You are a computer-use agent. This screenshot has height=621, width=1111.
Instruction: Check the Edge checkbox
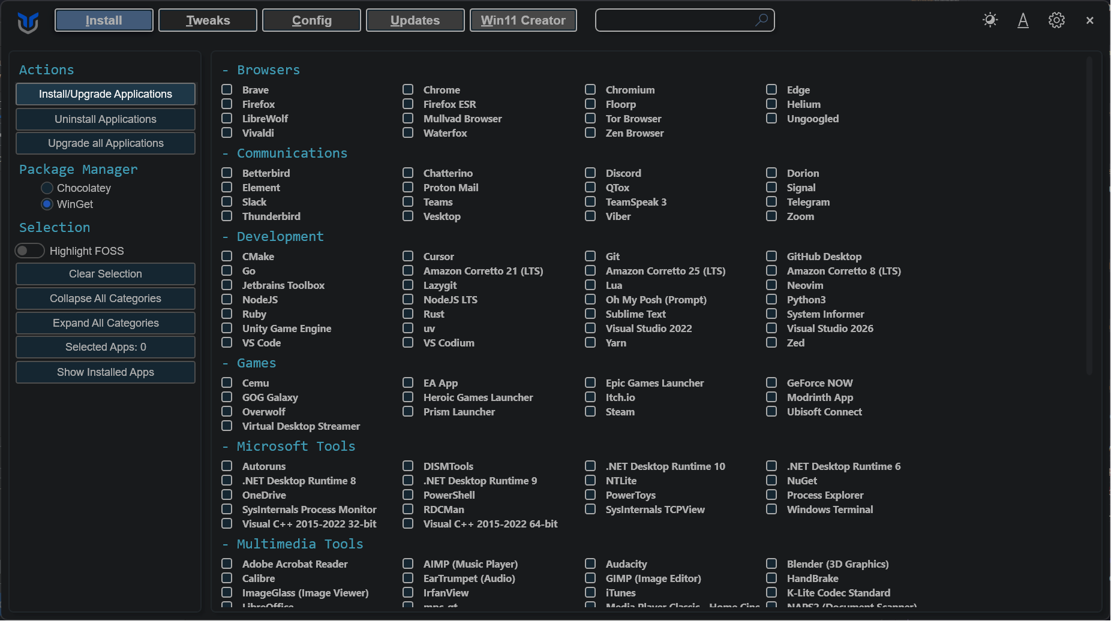[771, 89]
